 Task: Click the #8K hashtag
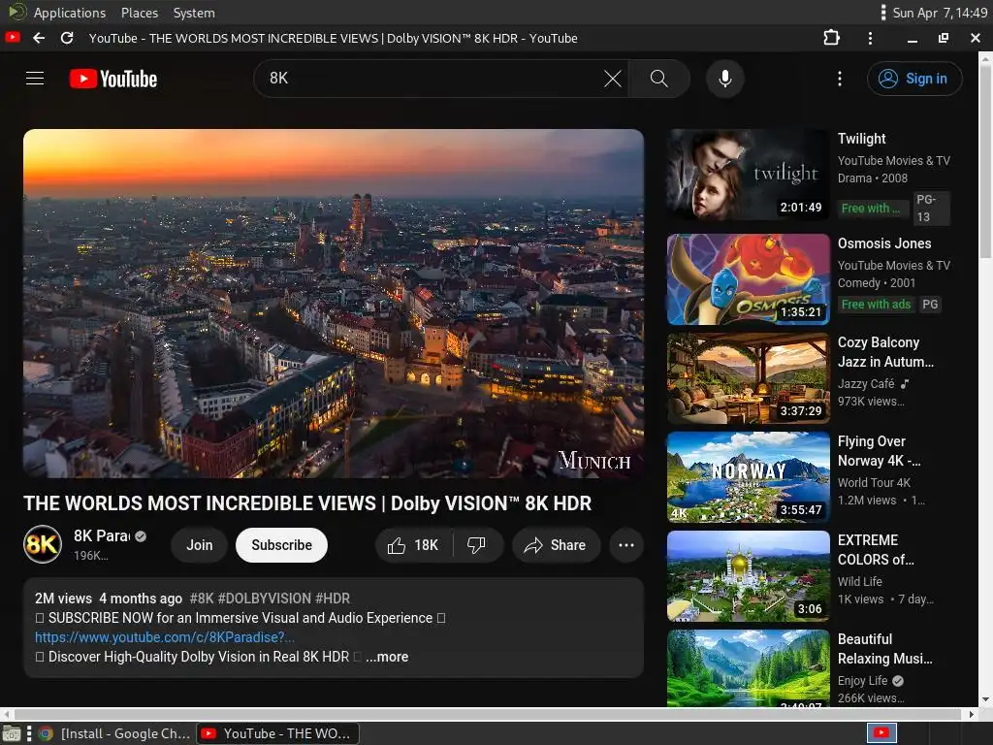point(202,598)
